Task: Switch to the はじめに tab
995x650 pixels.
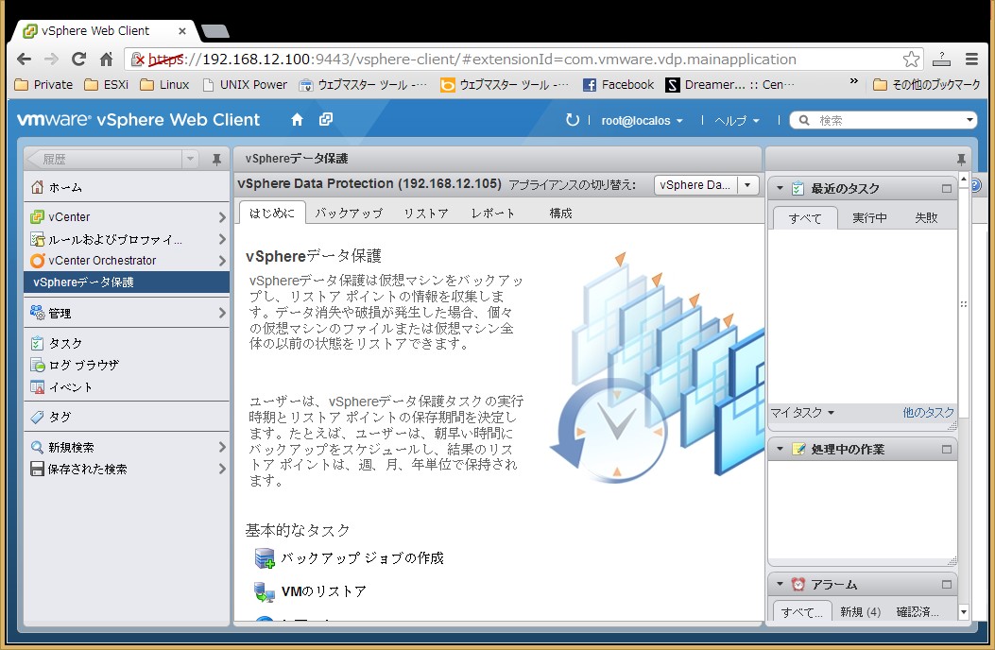Action: (x=272, y=213)
